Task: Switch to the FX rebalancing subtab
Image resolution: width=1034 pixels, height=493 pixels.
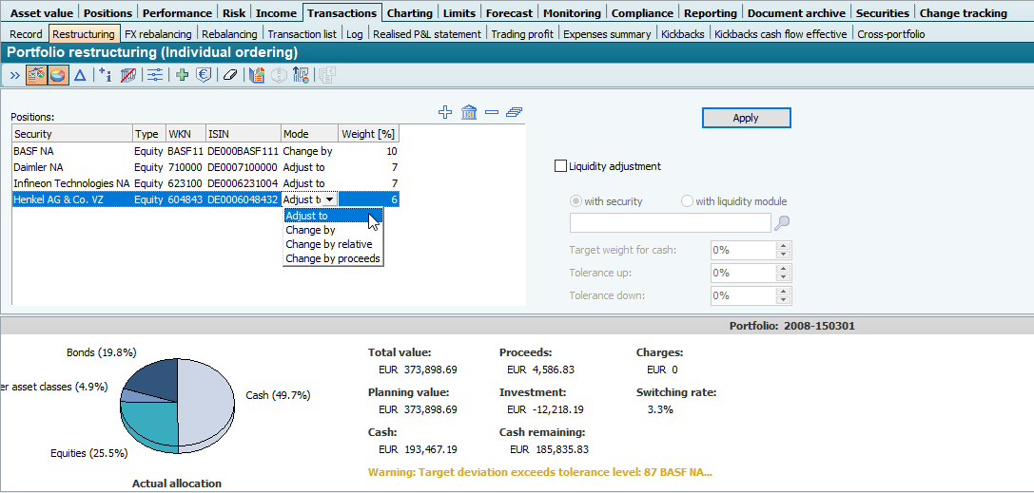Action: (158, 34)
